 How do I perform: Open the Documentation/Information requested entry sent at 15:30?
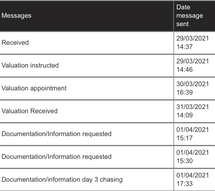pos(57,157)
